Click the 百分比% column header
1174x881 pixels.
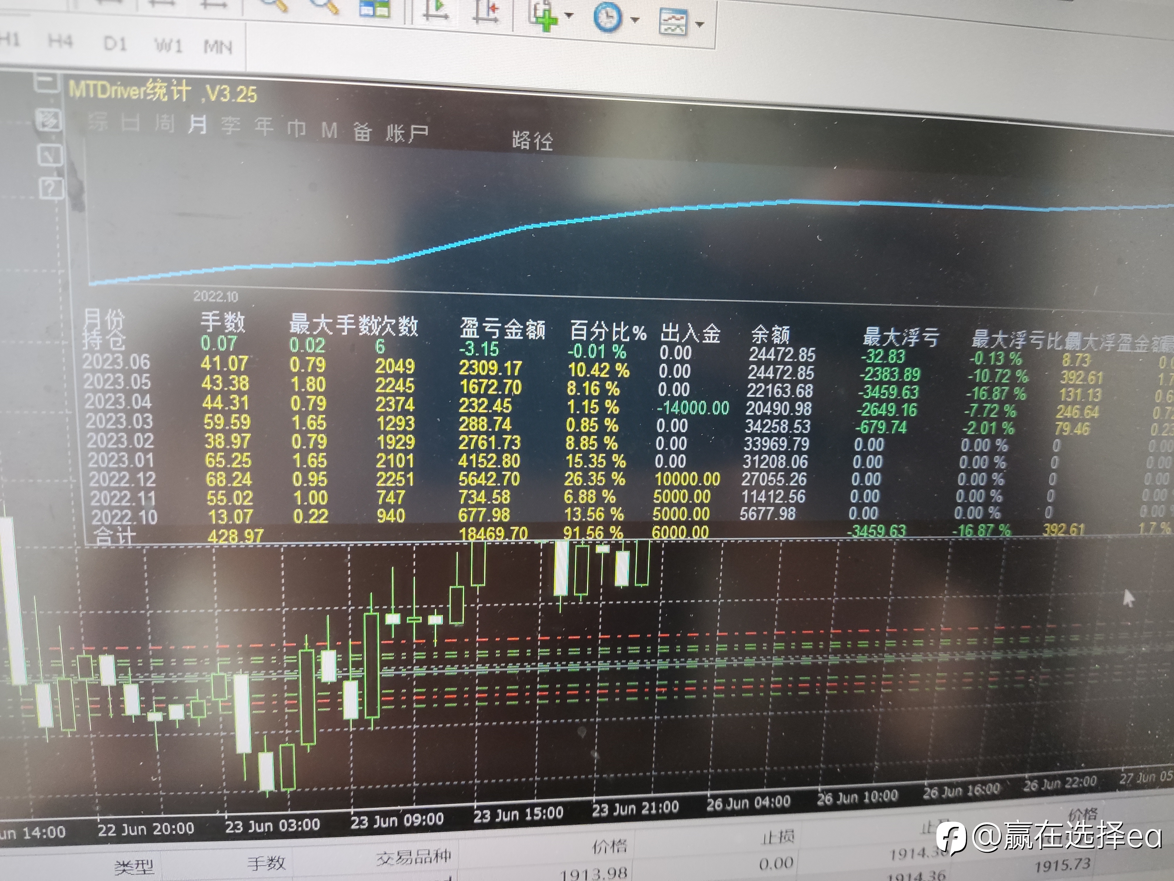(608, 331)
